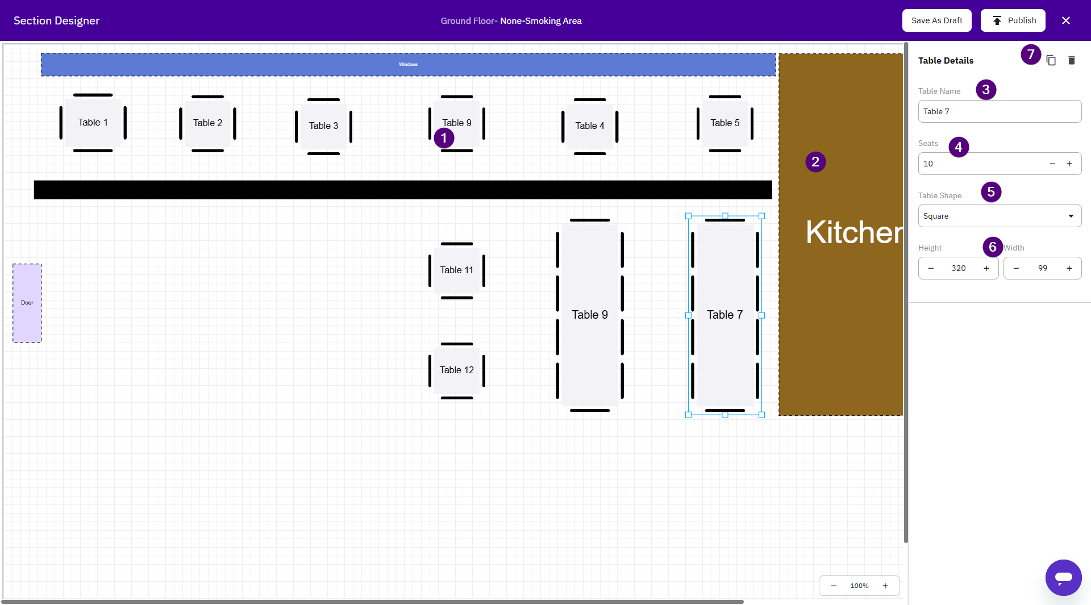Decrease table width with minus button
This screenshot has width=1091, height=605.
pyautogui.click(x=1016, y=268)
